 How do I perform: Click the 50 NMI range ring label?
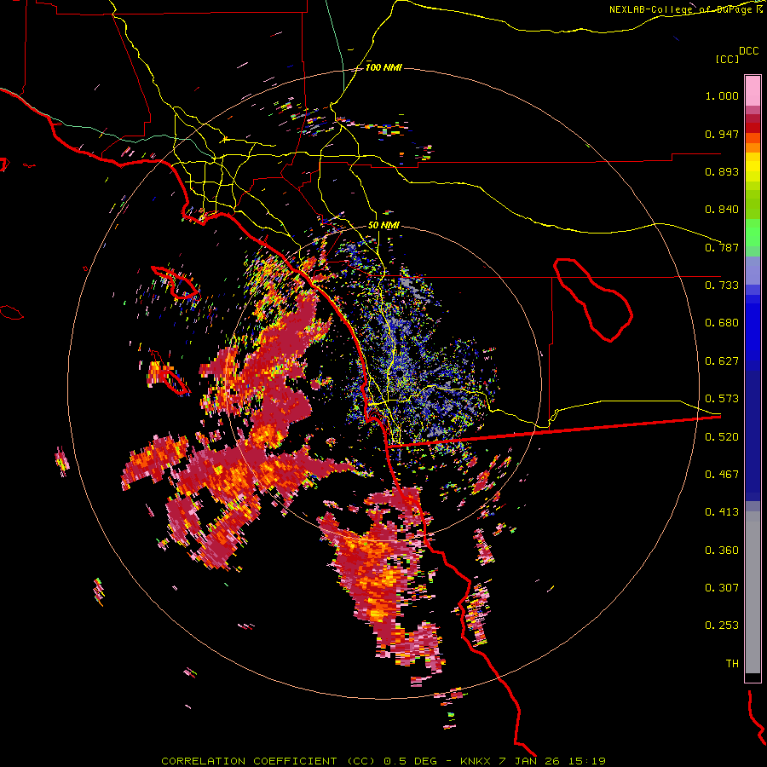click(x=383, y=225)
